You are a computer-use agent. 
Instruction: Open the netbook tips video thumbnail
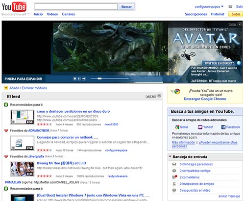click(23, 143)
